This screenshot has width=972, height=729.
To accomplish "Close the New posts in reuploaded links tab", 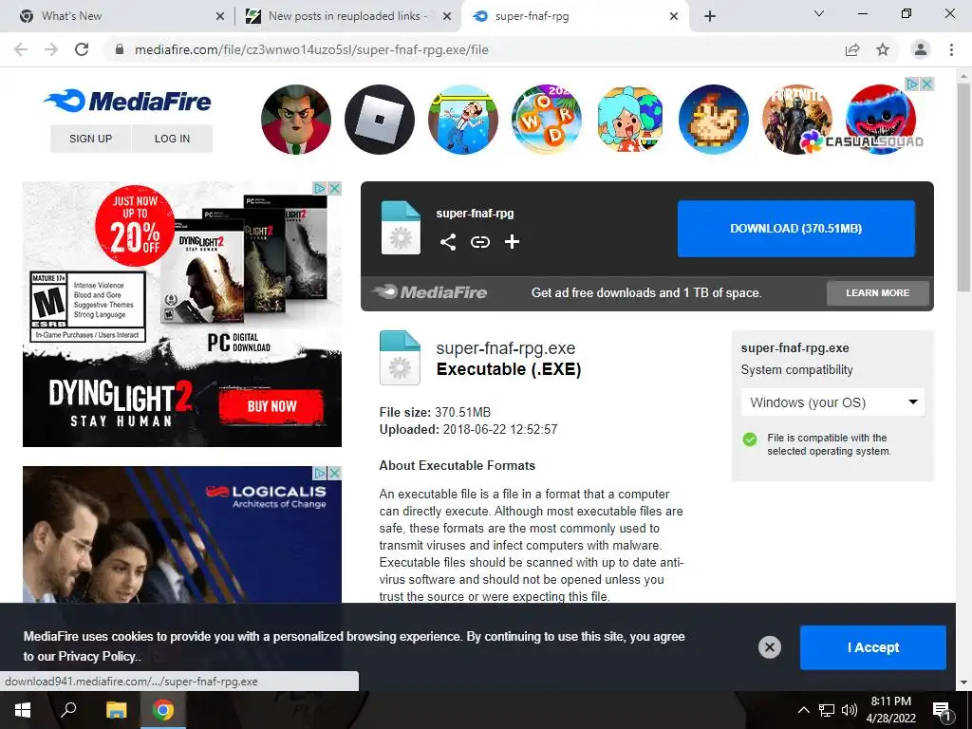I will (446, 17).
